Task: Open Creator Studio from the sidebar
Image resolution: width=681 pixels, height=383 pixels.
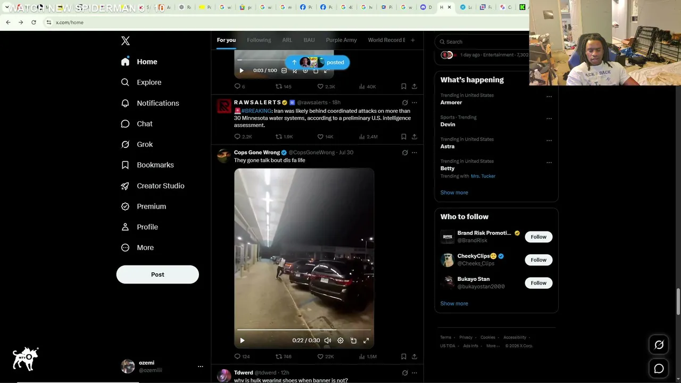Action: [153, 186]
